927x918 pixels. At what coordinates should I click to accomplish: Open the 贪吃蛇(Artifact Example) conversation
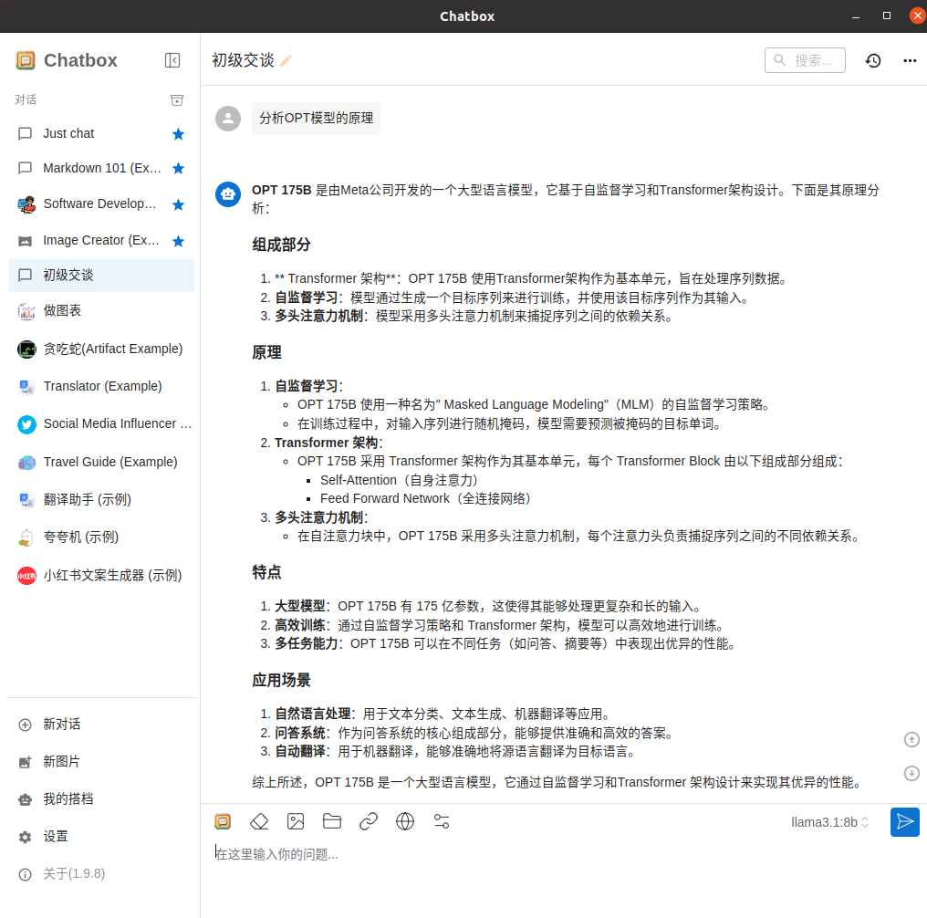coord(101,349)
